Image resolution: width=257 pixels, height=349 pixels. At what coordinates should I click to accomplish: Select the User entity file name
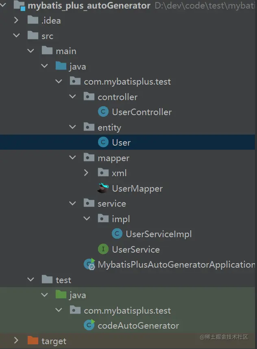[x=121, y=142]
